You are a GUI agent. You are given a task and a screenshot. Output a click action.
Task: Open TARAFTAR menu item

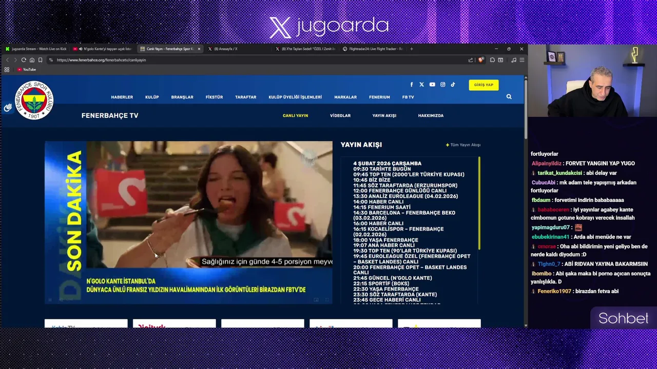(x=245, y=97)
